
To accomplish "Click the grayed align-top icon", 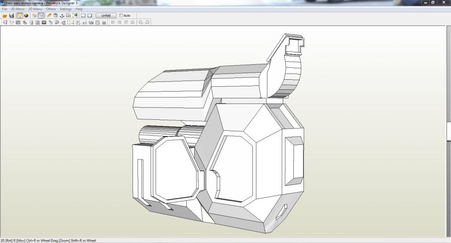I will click(126, 22).
